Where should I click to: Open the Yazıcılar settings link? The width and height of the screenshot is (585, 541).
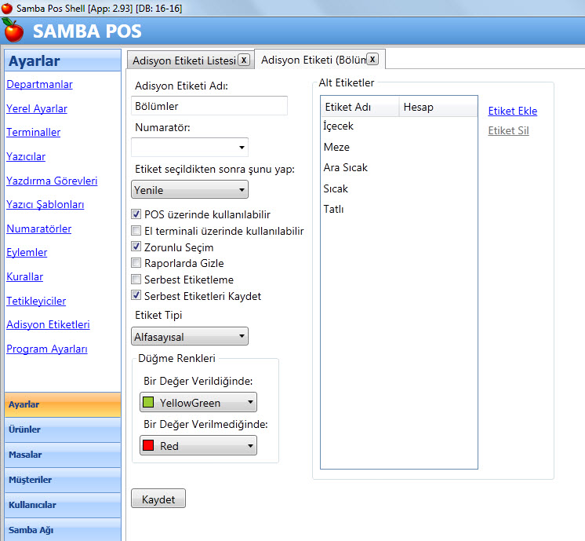click(x=26, y=156)
